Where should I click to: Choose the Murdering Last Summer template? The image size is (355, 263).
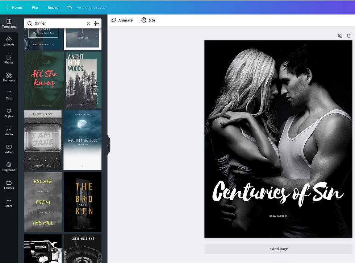83,140
